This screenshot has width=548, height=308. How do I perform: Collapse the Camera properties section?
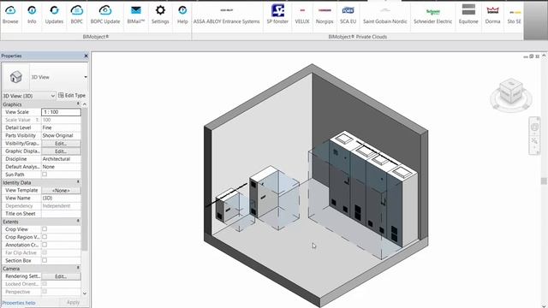coord(78,268)
